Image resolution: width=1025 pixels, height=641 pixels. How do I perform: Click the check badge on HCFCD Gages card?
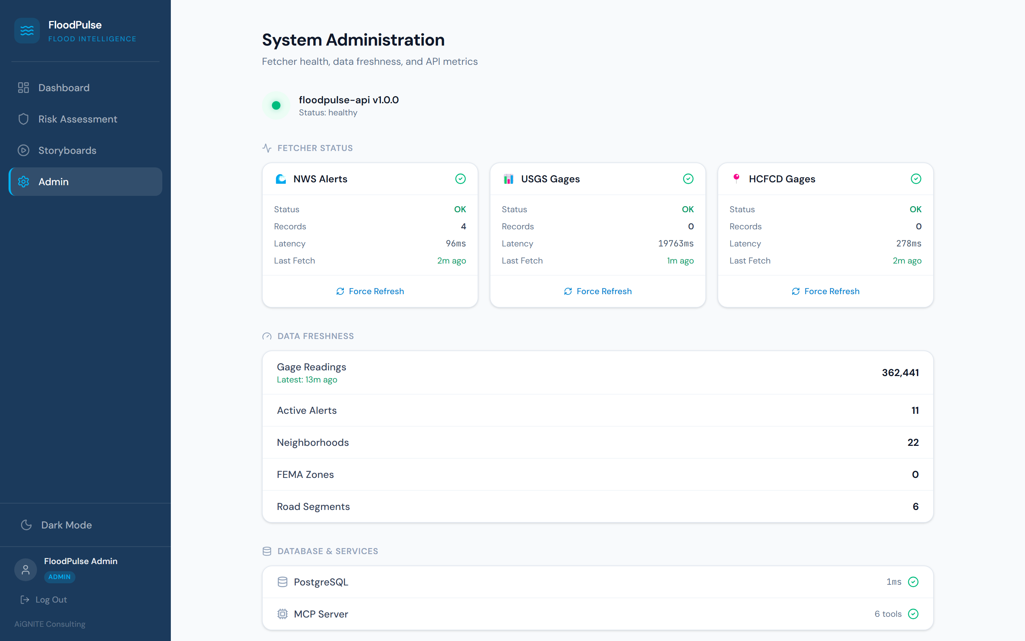click(916, 178)
